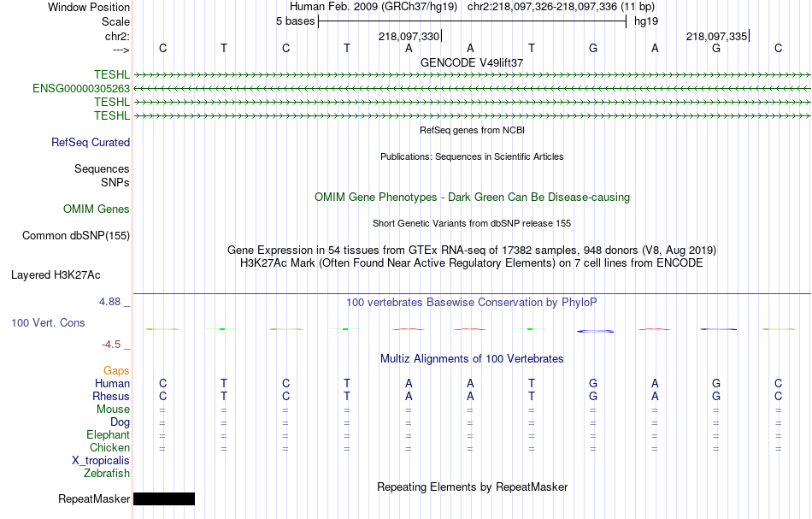This screenshot has height=519, width=812.
Task: Open the ENSG00000305263 gene label
Action: click(81, 89)
